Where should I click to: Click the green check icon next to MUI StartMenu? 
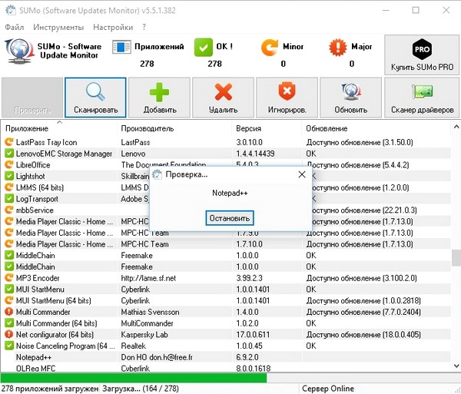pyautogui.click(x=9, y=289)
